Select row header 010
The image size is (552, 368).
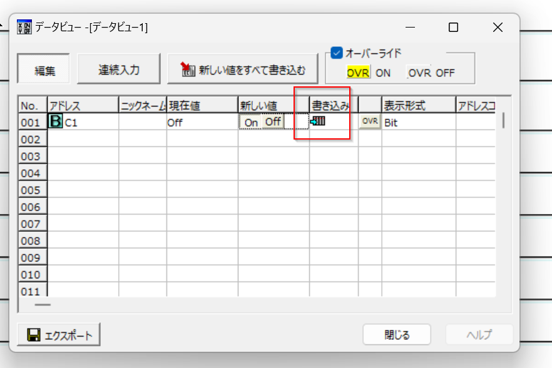point(33,274)
